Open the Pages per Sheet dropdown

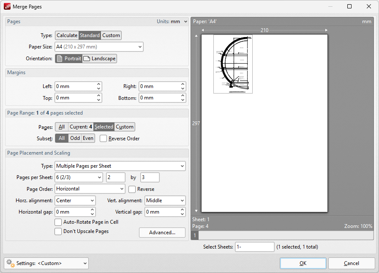(100, 177)
